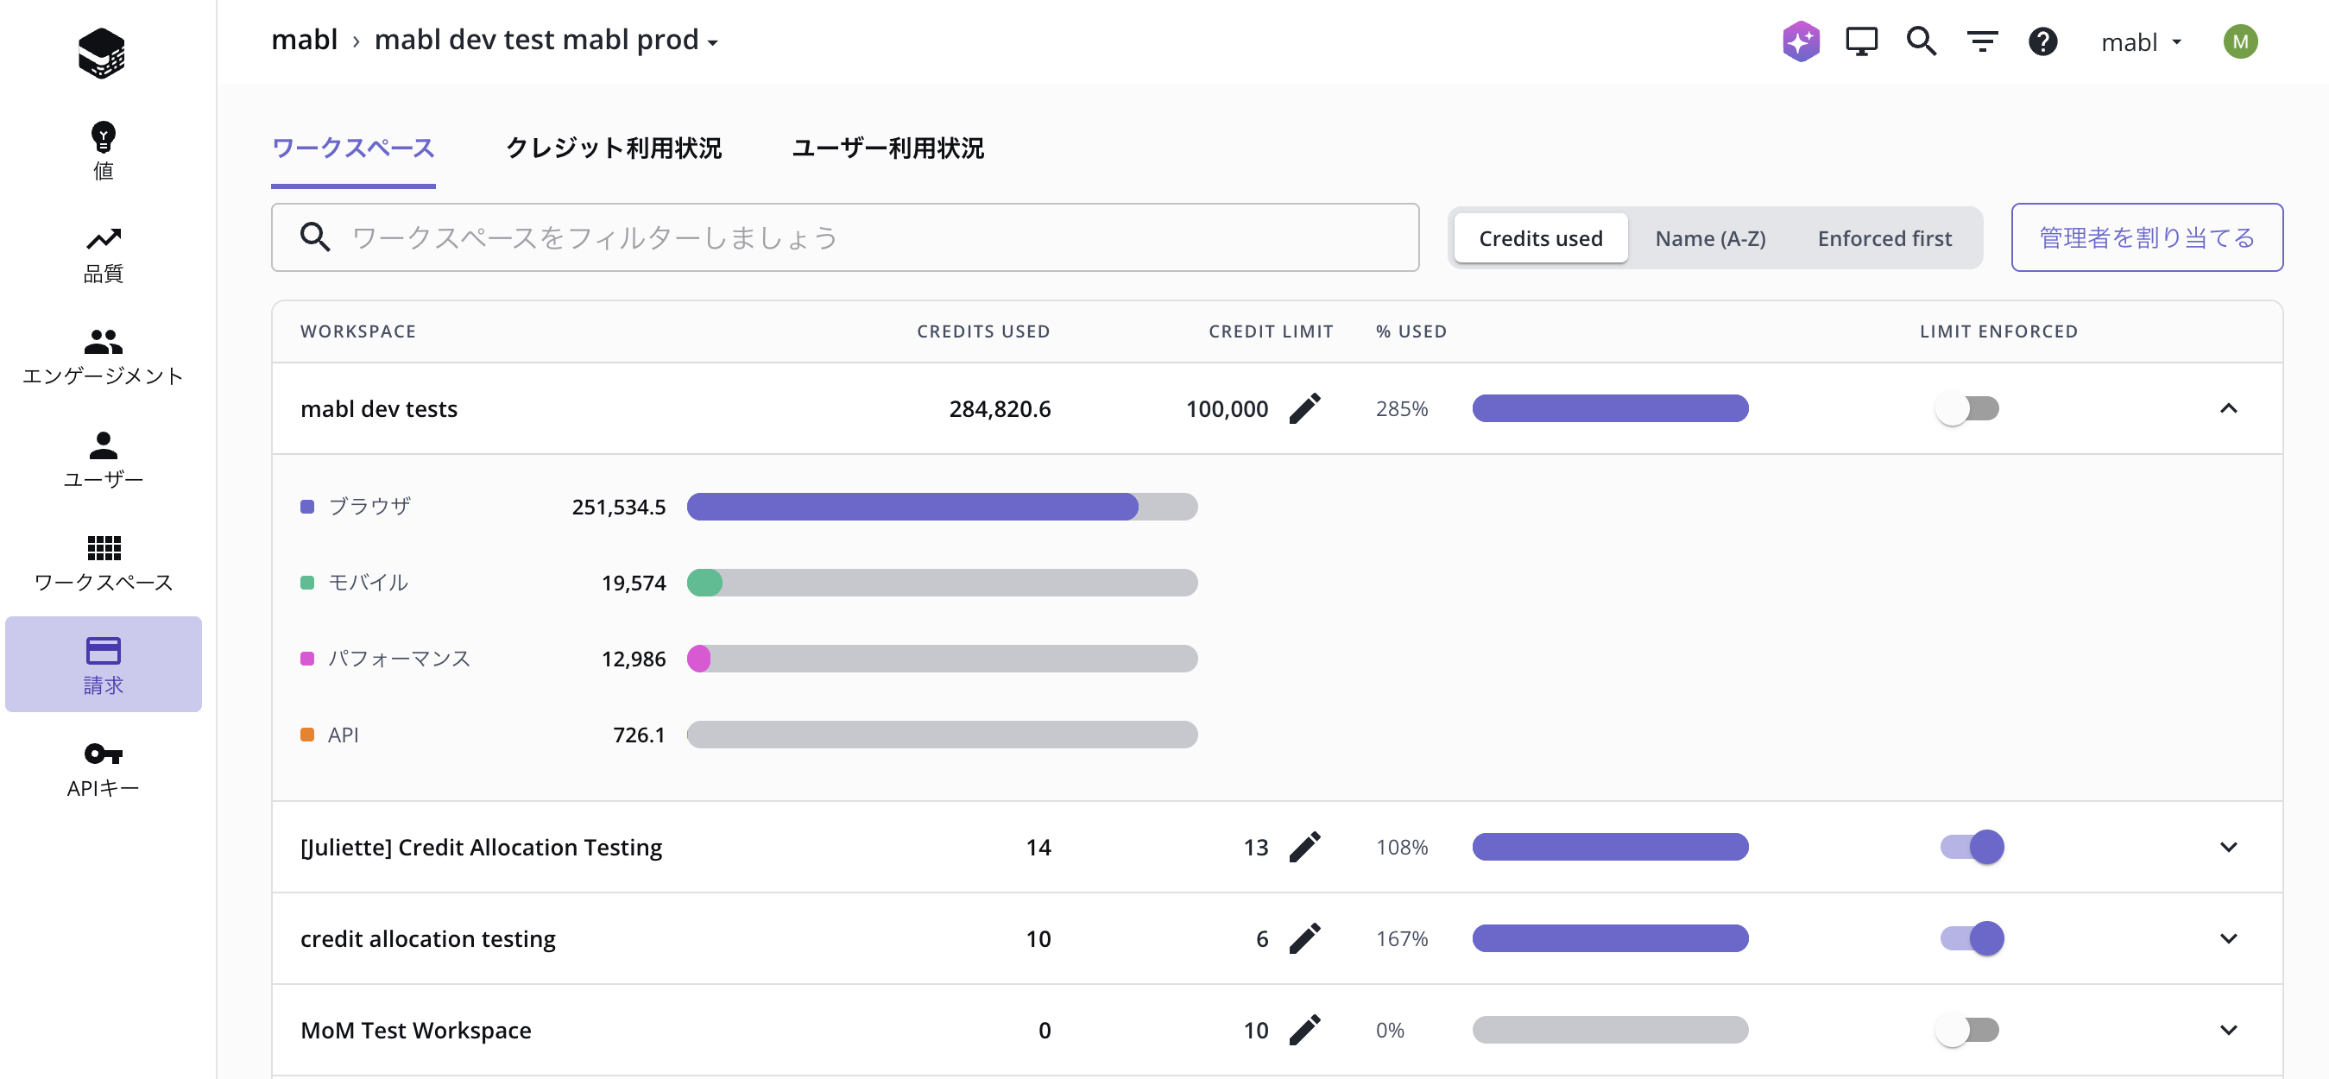The image size is (2329, 1079).
Task: Click the green M user avatar
Action: [2240, 41]
